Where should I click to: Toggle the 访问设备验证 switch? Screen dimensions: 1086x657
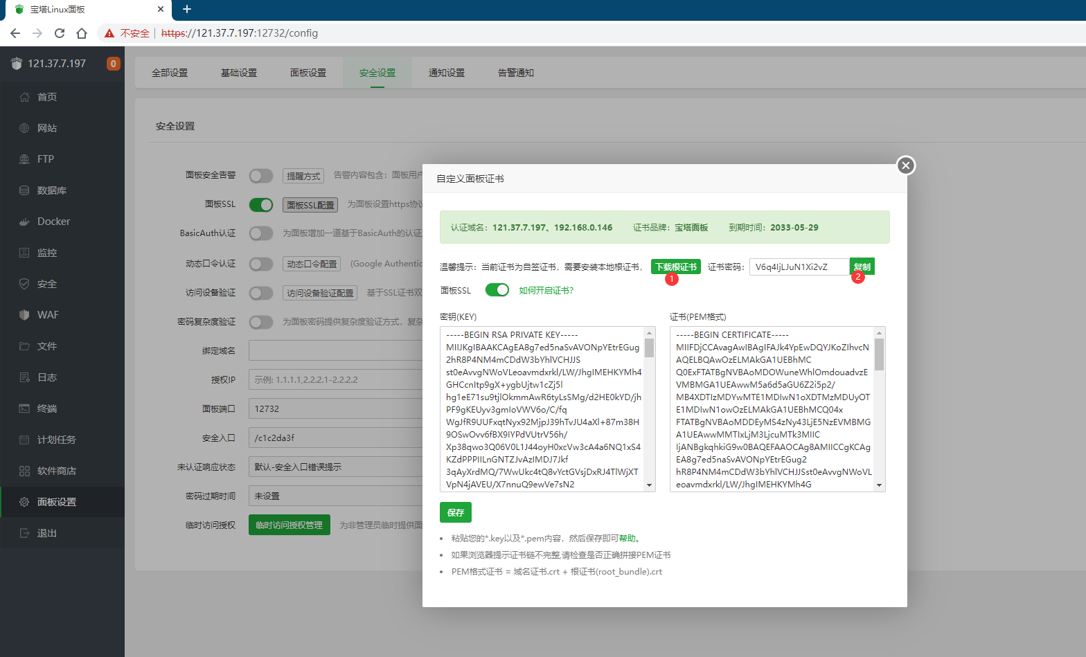(x=261, y=293)
